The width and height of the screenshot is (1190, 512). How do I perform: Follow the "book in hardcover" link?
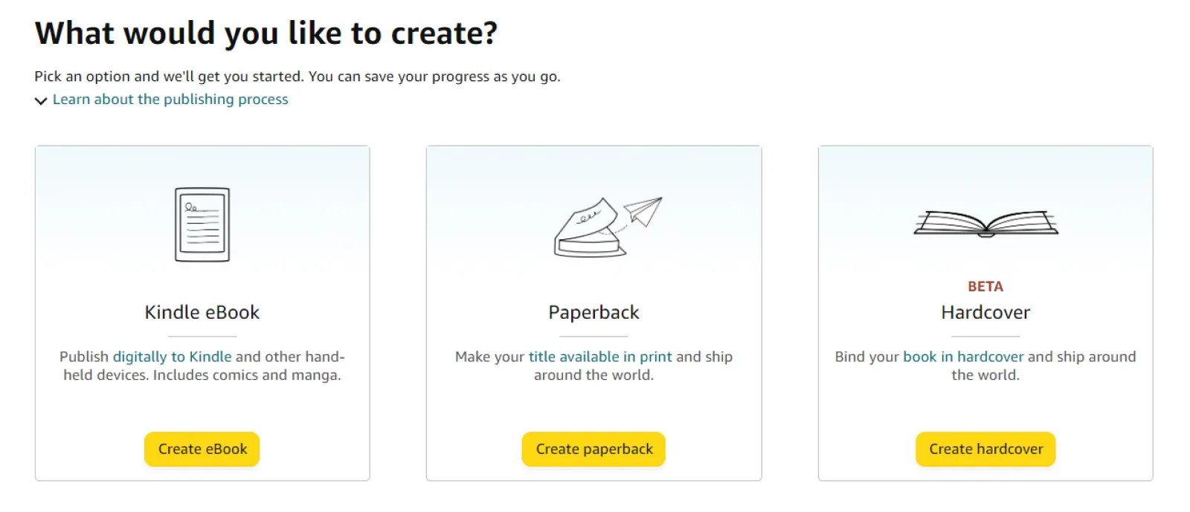tap(963, 357)
